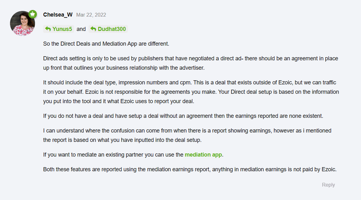The height and width of the screenshot is (200, 361).
Task: Click the line starting 'up front that outlines'
Action: point(124,68)
